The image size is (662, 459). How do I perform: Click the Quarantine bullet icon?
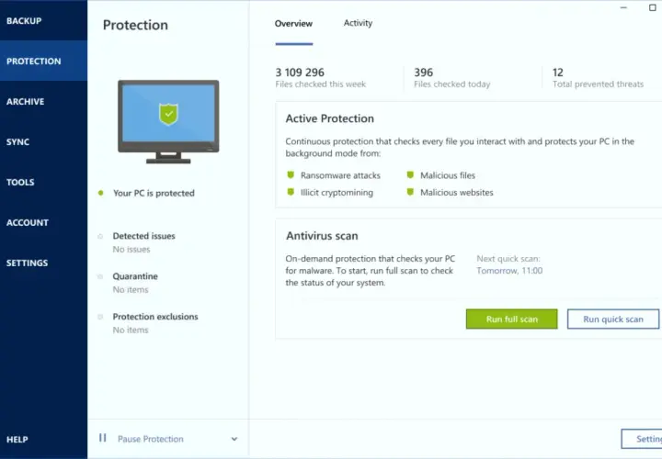point(100,276)
